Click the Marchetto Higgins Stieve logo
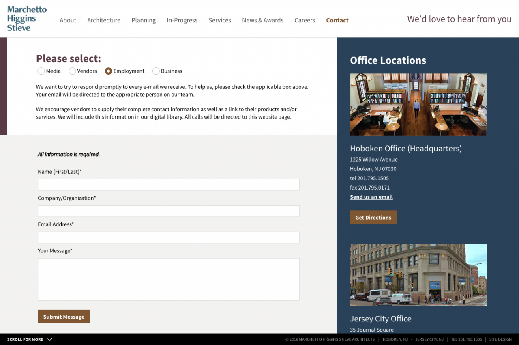The width and height of the screenshot is (519, 345). tap(27, 19)
